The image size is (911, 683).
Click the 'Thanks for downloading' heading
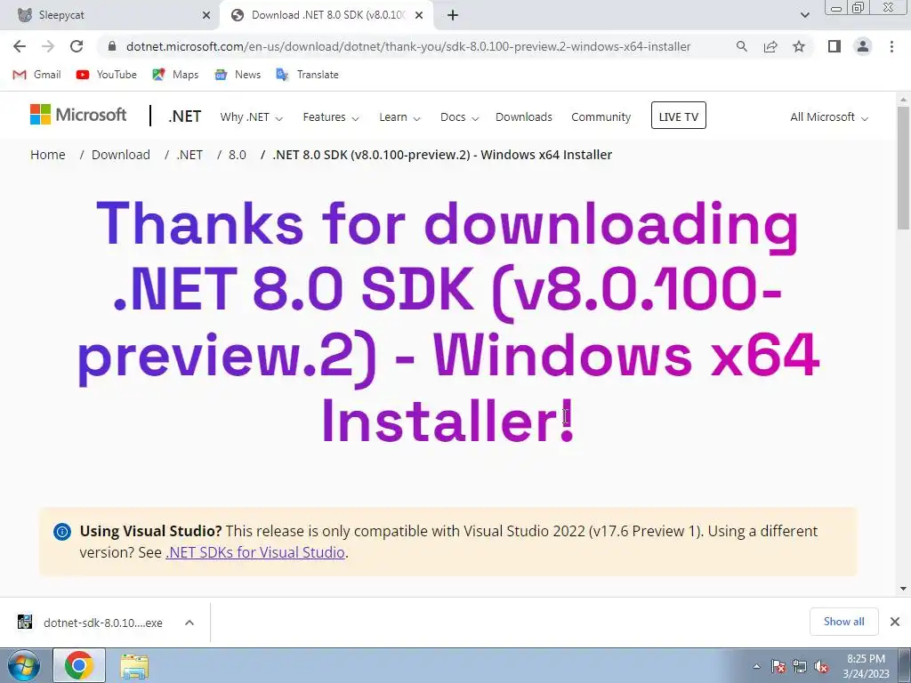[448, 321]
